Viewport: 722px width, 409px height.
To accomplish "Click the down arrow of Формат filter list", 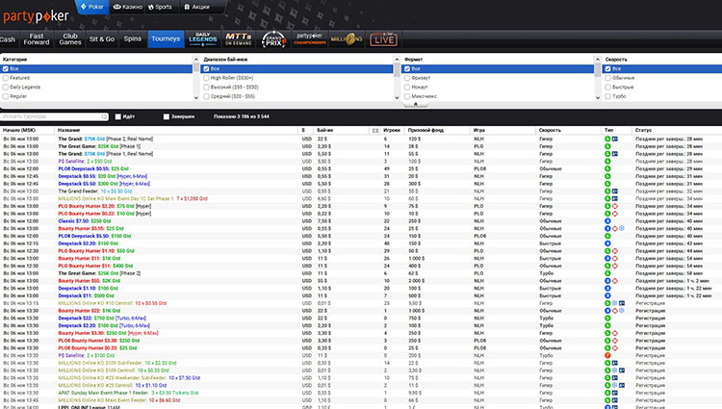I will (x=598, y=97).
